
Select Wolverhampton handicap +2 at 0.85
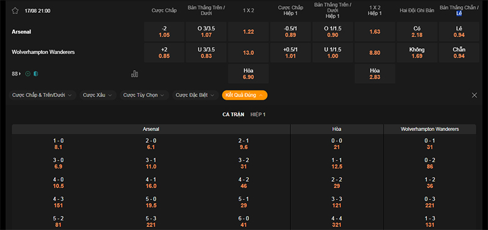[x=164, y=53]
